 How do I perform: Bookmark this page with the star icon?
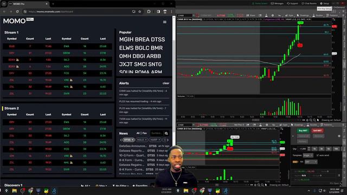coord(140,11)
